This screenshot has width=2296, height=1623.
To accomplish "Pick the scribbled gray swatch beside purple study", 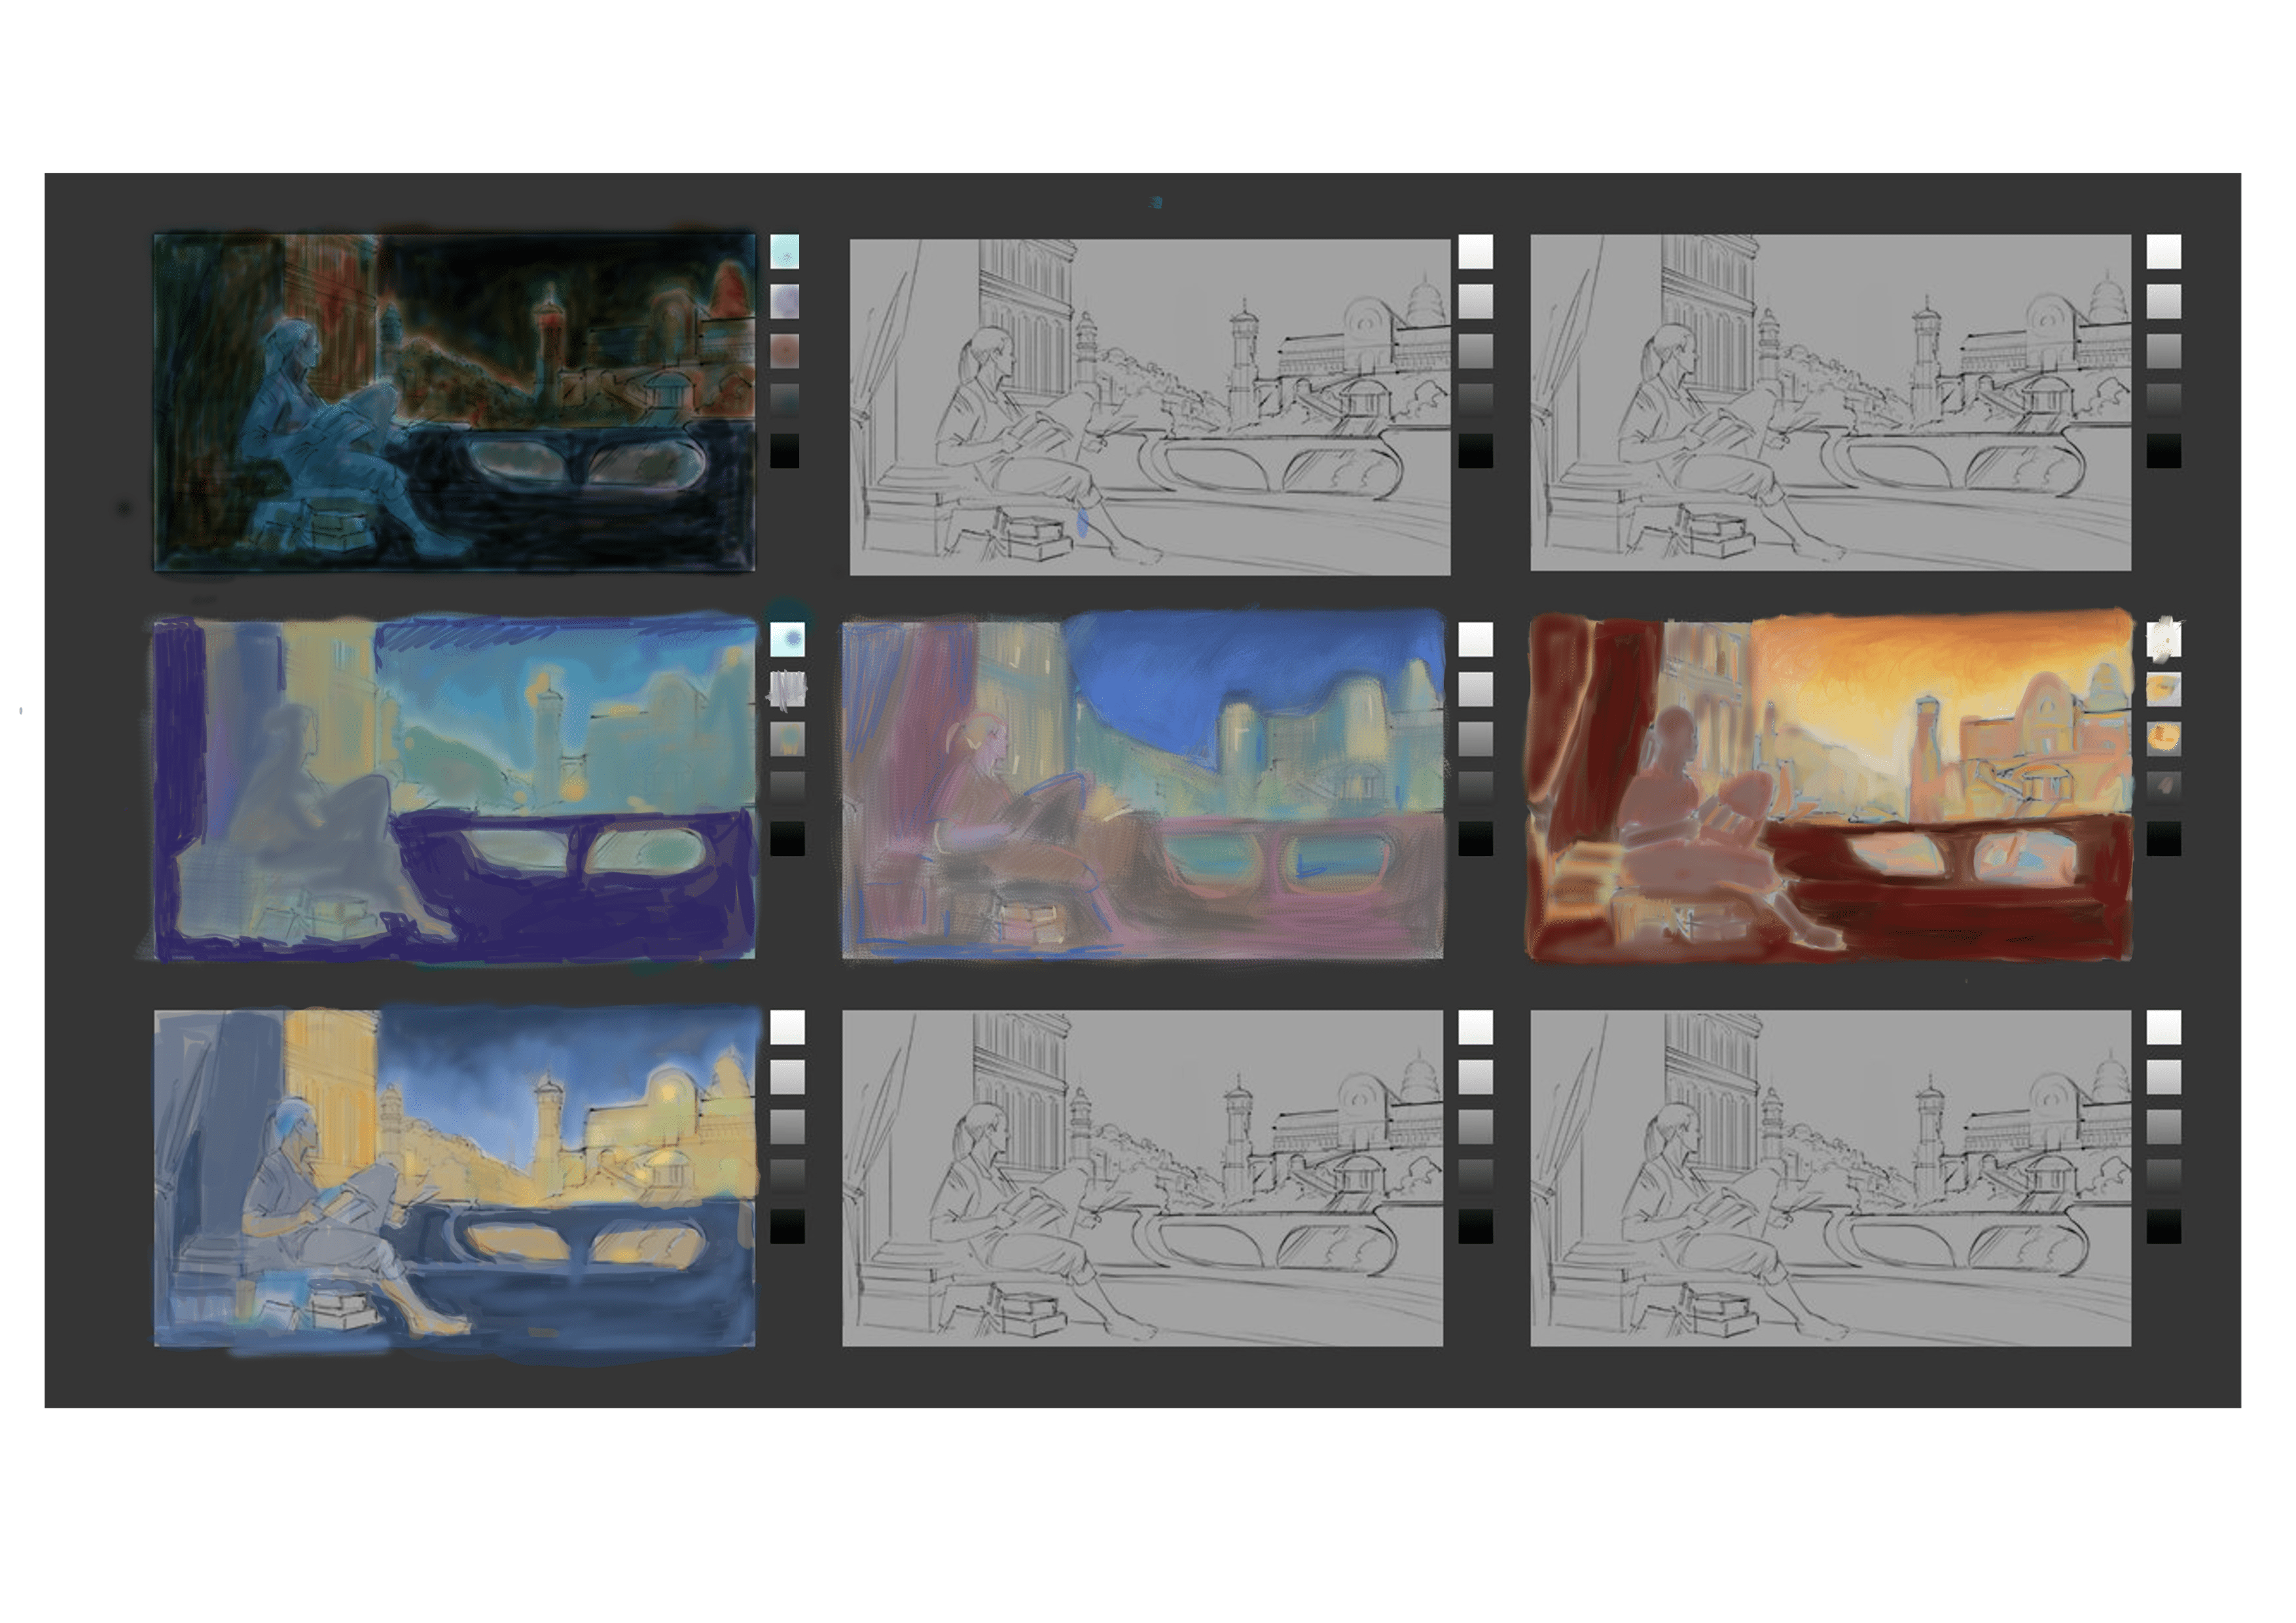I will coord(787,689).
